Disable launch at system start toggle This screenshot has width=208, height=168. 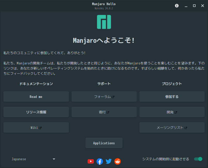[x=198, y=159]
